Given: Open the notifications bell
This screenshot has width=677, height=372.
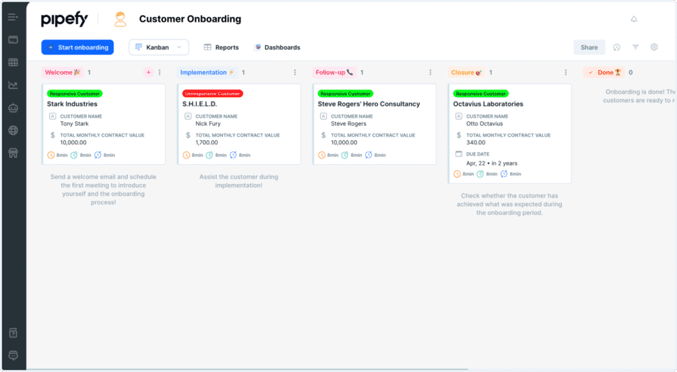Looking at the screenshot, I should click(x=634, y=19).
